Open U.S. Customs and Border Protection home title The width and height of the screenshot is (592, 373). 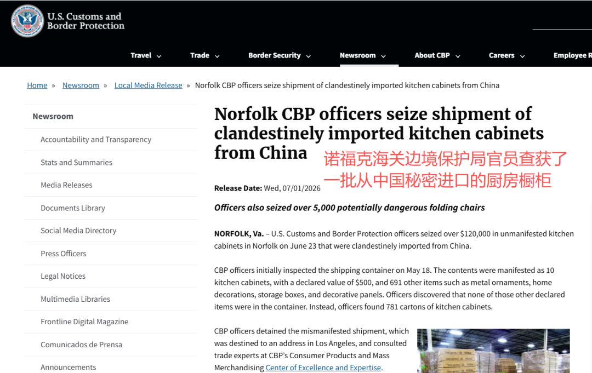[x=86, y=21]
